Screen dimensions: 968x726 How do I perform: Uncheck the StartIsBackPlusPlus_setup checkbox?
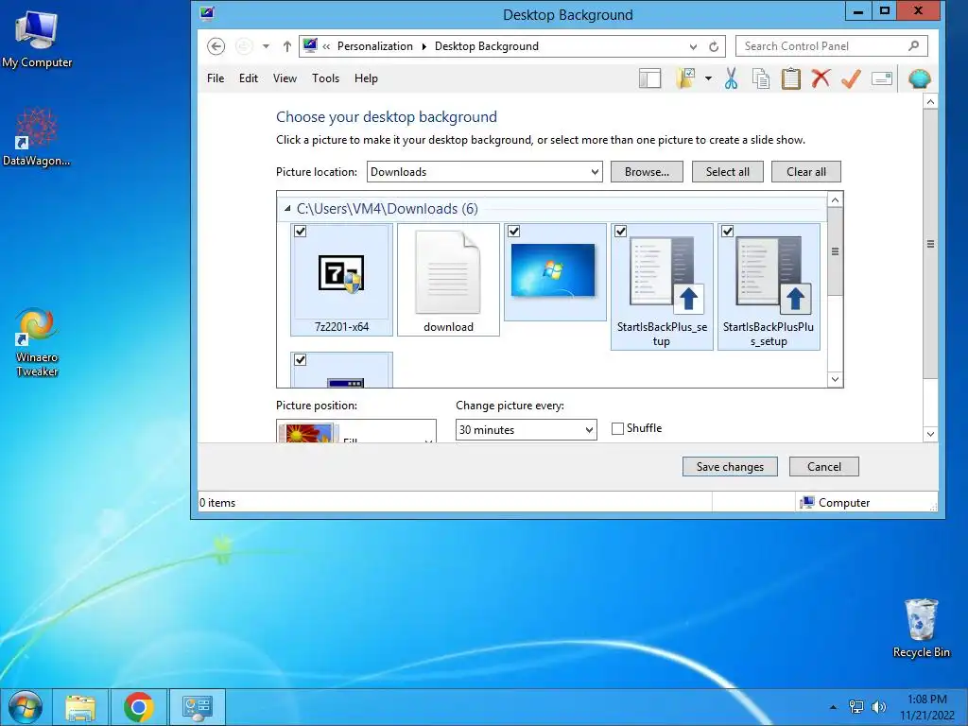[x=727, y=232]
